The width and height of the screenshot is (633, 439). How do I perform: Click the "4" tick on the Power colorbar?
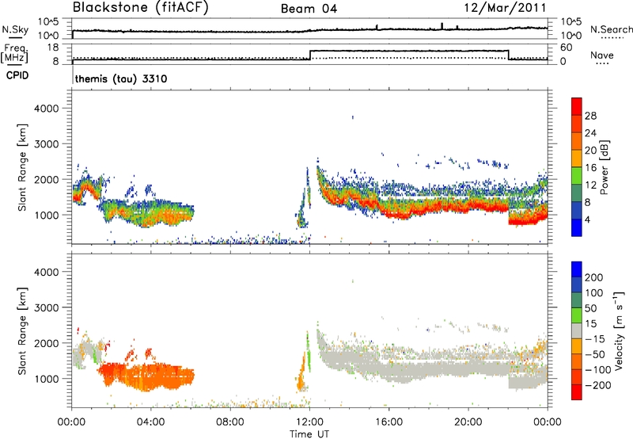tap(587, 220)
